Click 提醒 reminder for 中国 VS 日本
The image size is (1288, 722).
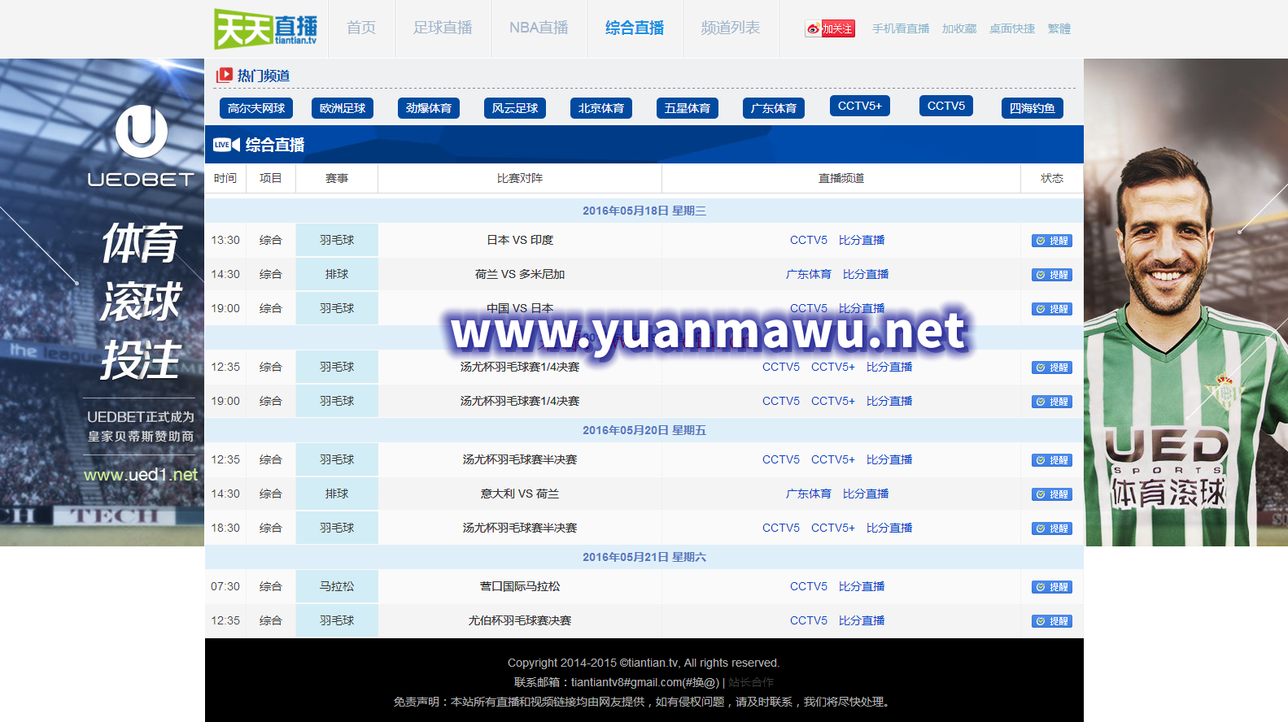click(x=1052, y=309)
